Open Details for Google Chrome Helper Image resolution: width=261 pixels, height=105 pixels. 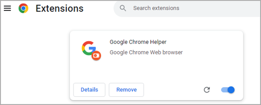pyautogui.click(x=89, y=90)
